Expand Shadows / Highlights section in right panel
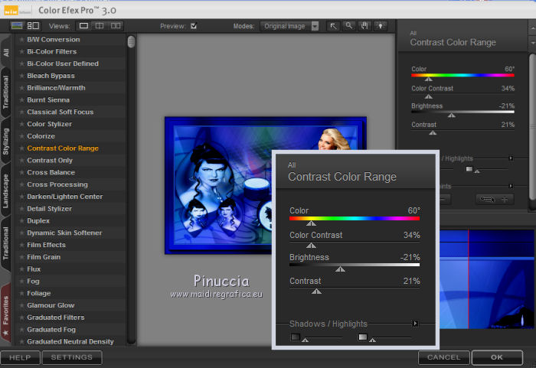The height and width of the screenshot is (368, 536). (x=511, y=158)
